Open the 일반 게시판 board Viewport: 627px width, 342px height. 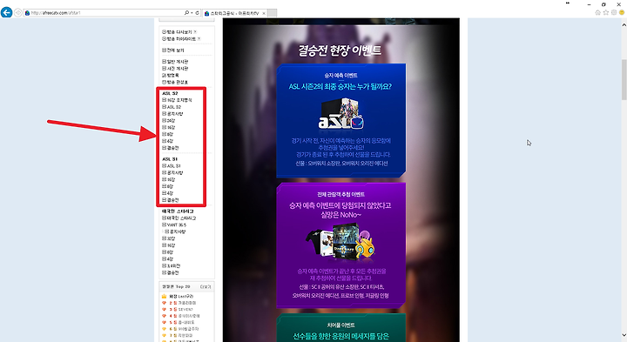tap(175, 62)
